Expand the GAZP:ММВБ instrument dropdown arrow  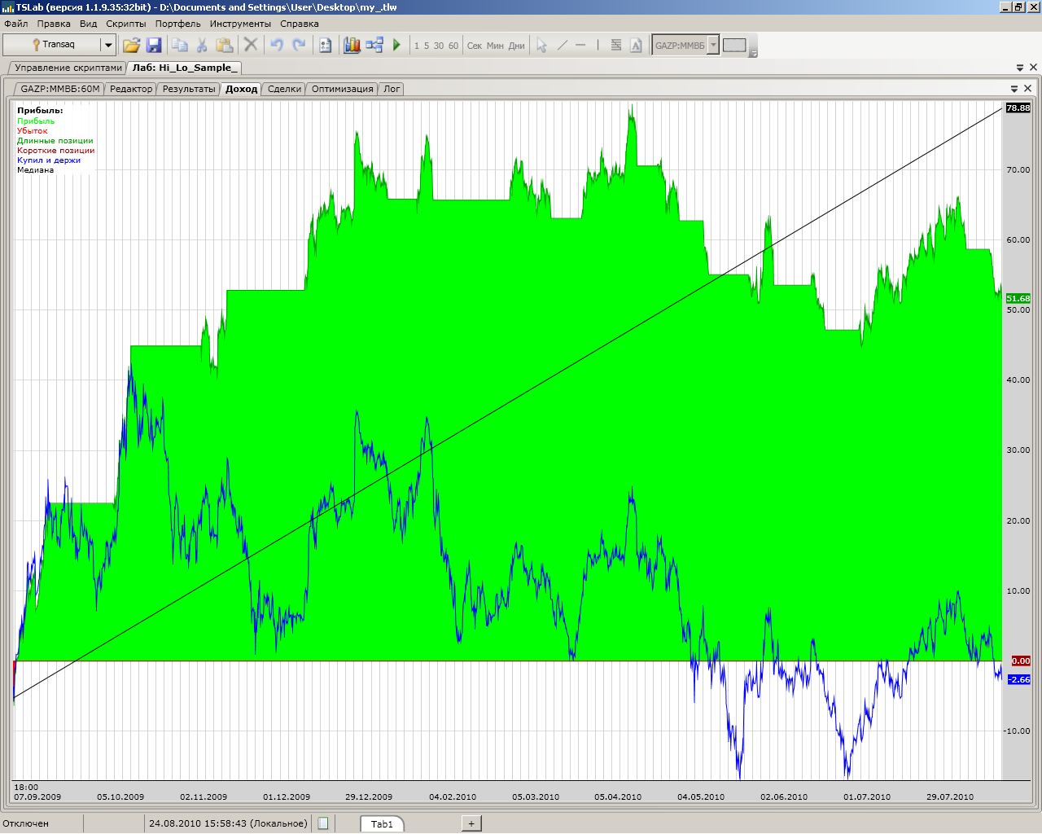[x=714, y=46]
